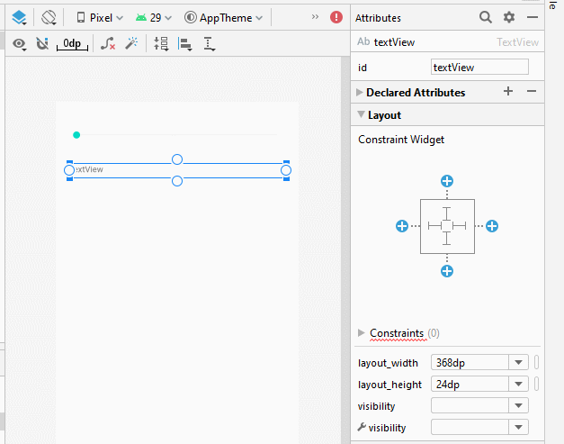The height and width of the screenshot is (444, 564).
Task: Open the Attributes panel gear settings
Action: 509,17
